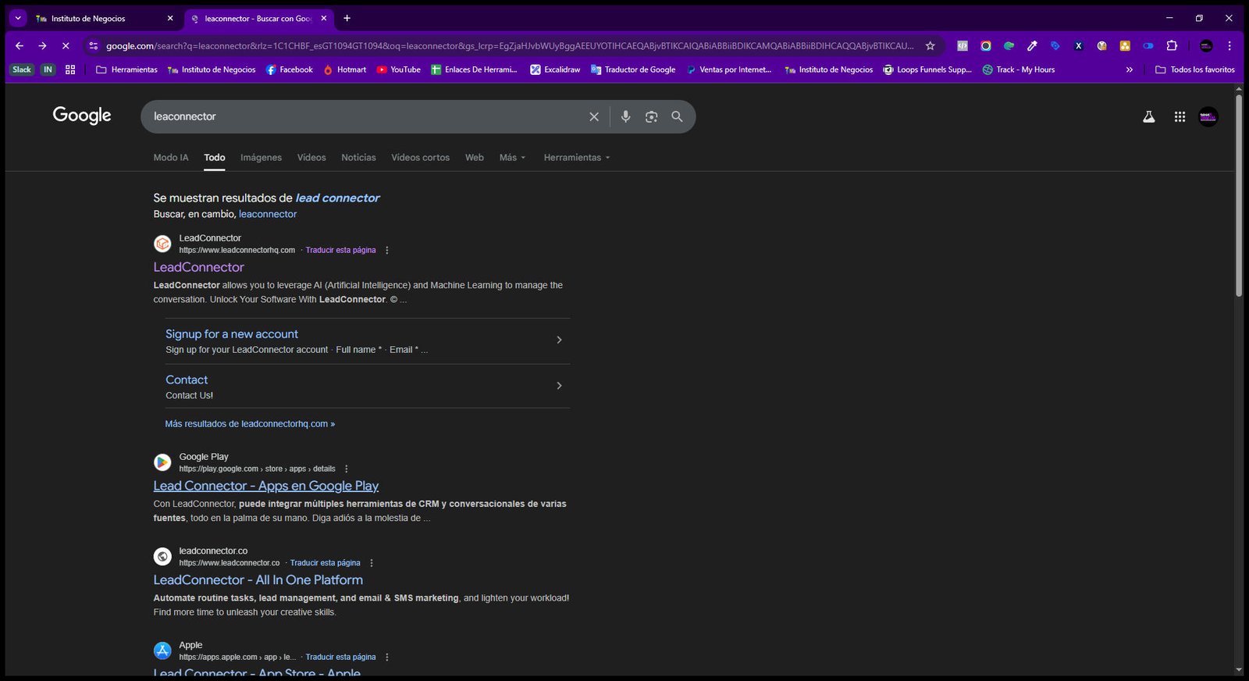Open the Contact sitelink arrow
The height and width of the screenshot is (681, 1249).
click(x=559, y=386)
